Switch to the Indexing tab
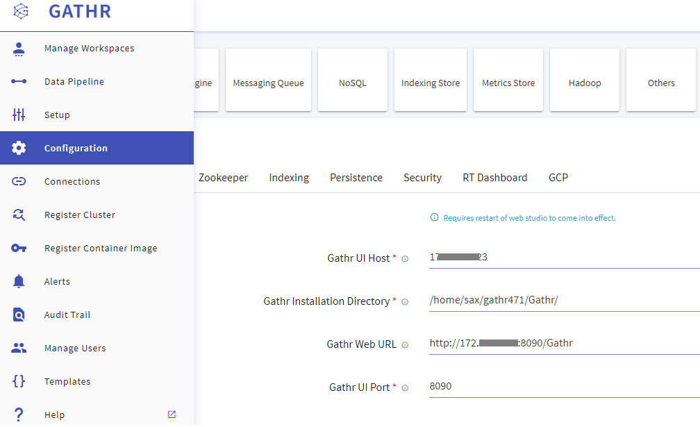Viewport: 700px width, 427px height. click(x=289, y=178)
